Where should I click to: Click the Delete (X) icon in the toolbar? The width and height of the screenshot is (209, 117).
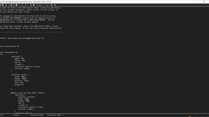coord(14,5)
